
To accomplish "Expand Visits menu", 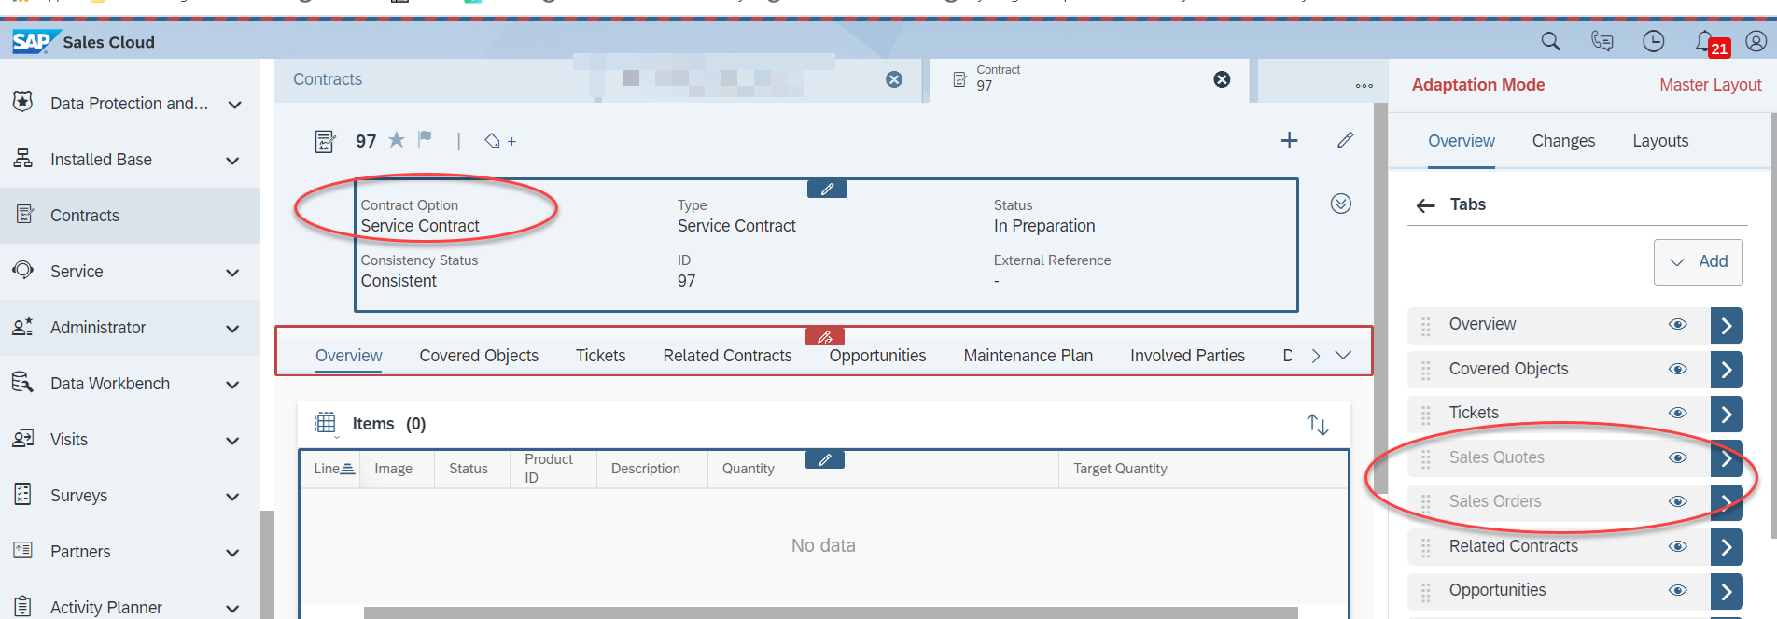I will click(x=233, y=441).
